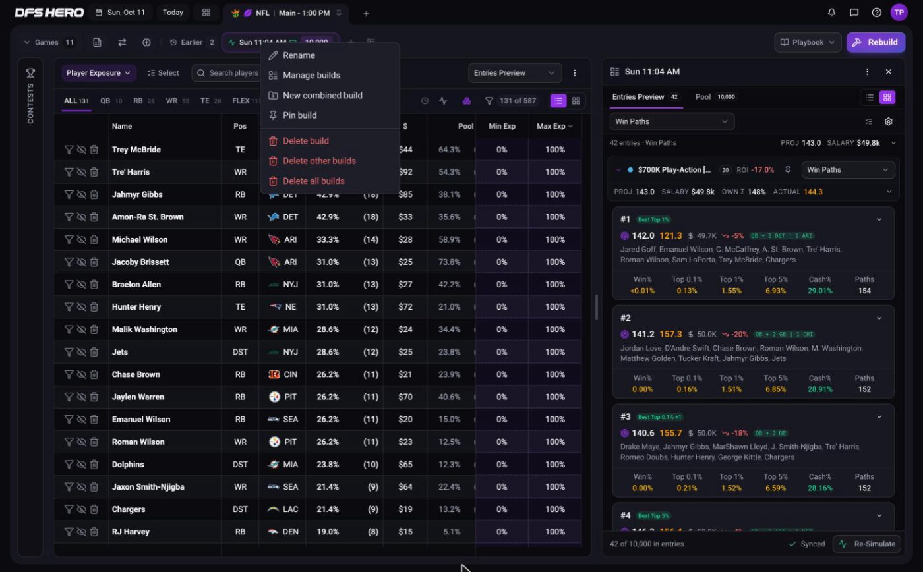923x572 pixels.
Task: Click the pulse activity icon above table
Action: point(443,101)
